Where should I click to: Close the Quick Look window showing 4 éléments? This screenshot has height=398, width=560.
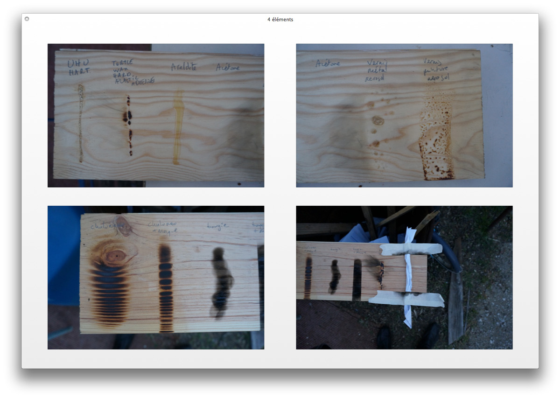[x=27, y=19]
